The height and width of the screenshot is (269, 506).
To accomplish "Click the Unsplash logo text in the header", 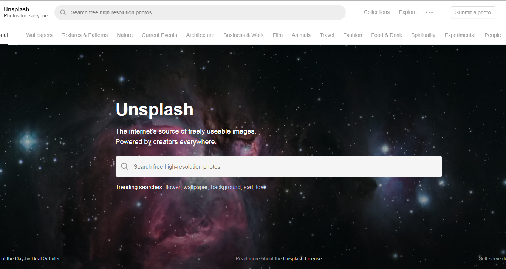I will [16, 9].
